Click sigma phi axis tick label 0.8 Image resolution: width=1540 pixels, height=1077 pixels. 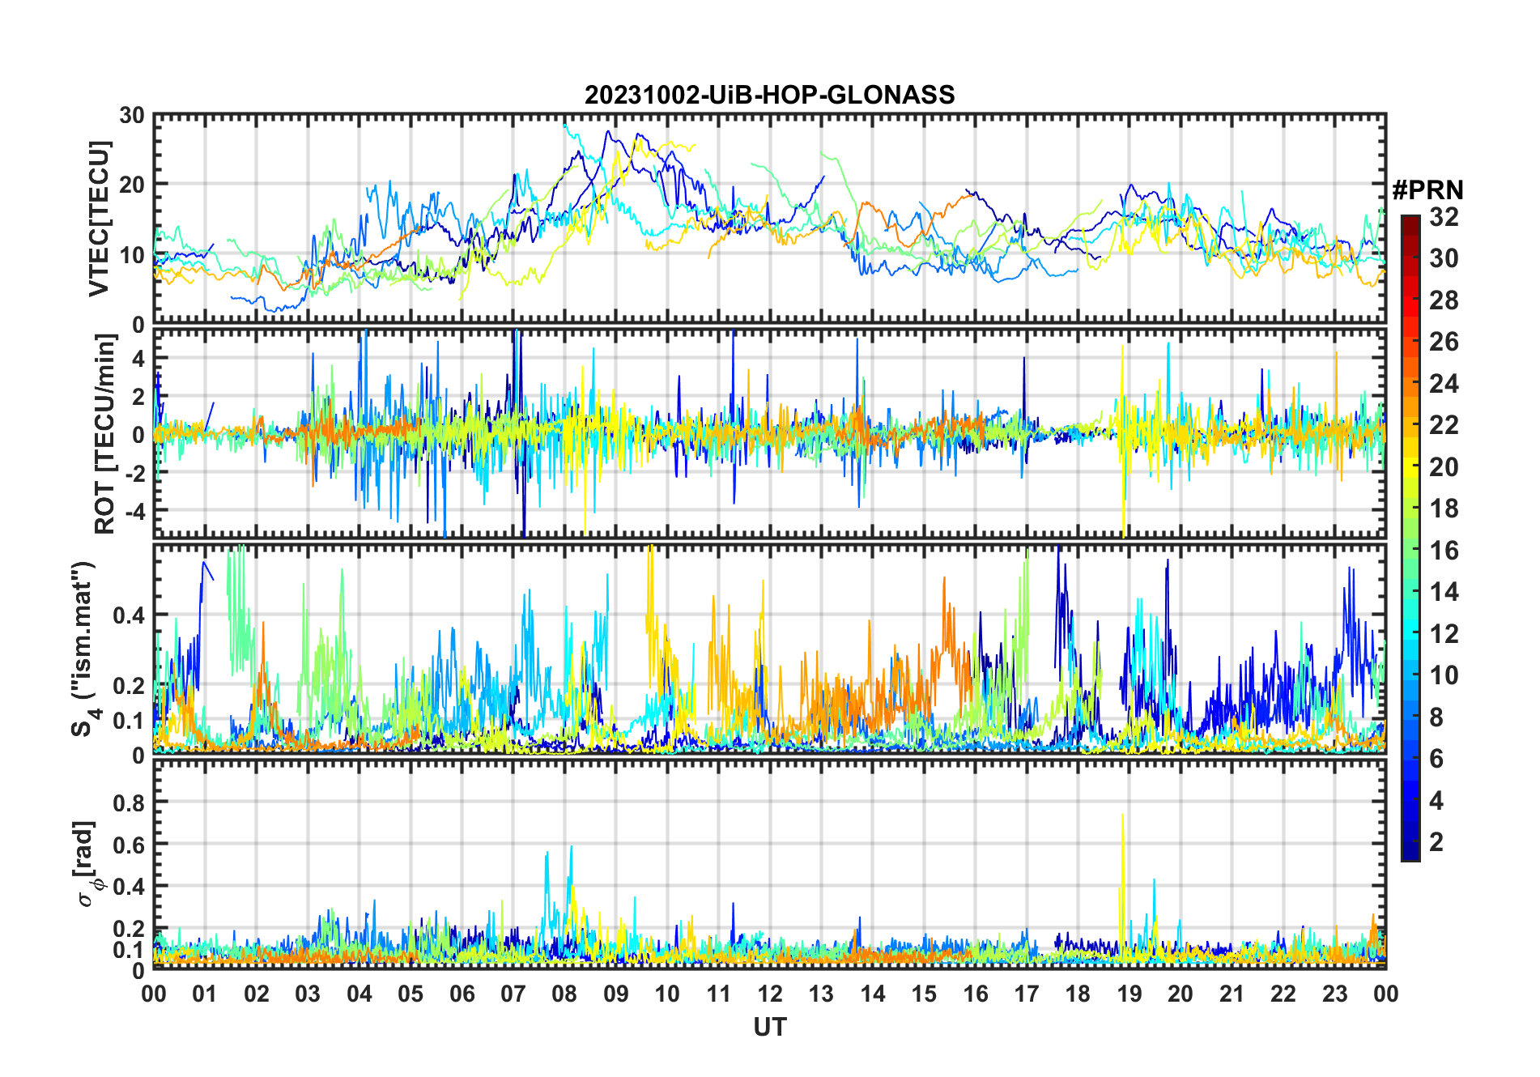[x=129, y=802]
